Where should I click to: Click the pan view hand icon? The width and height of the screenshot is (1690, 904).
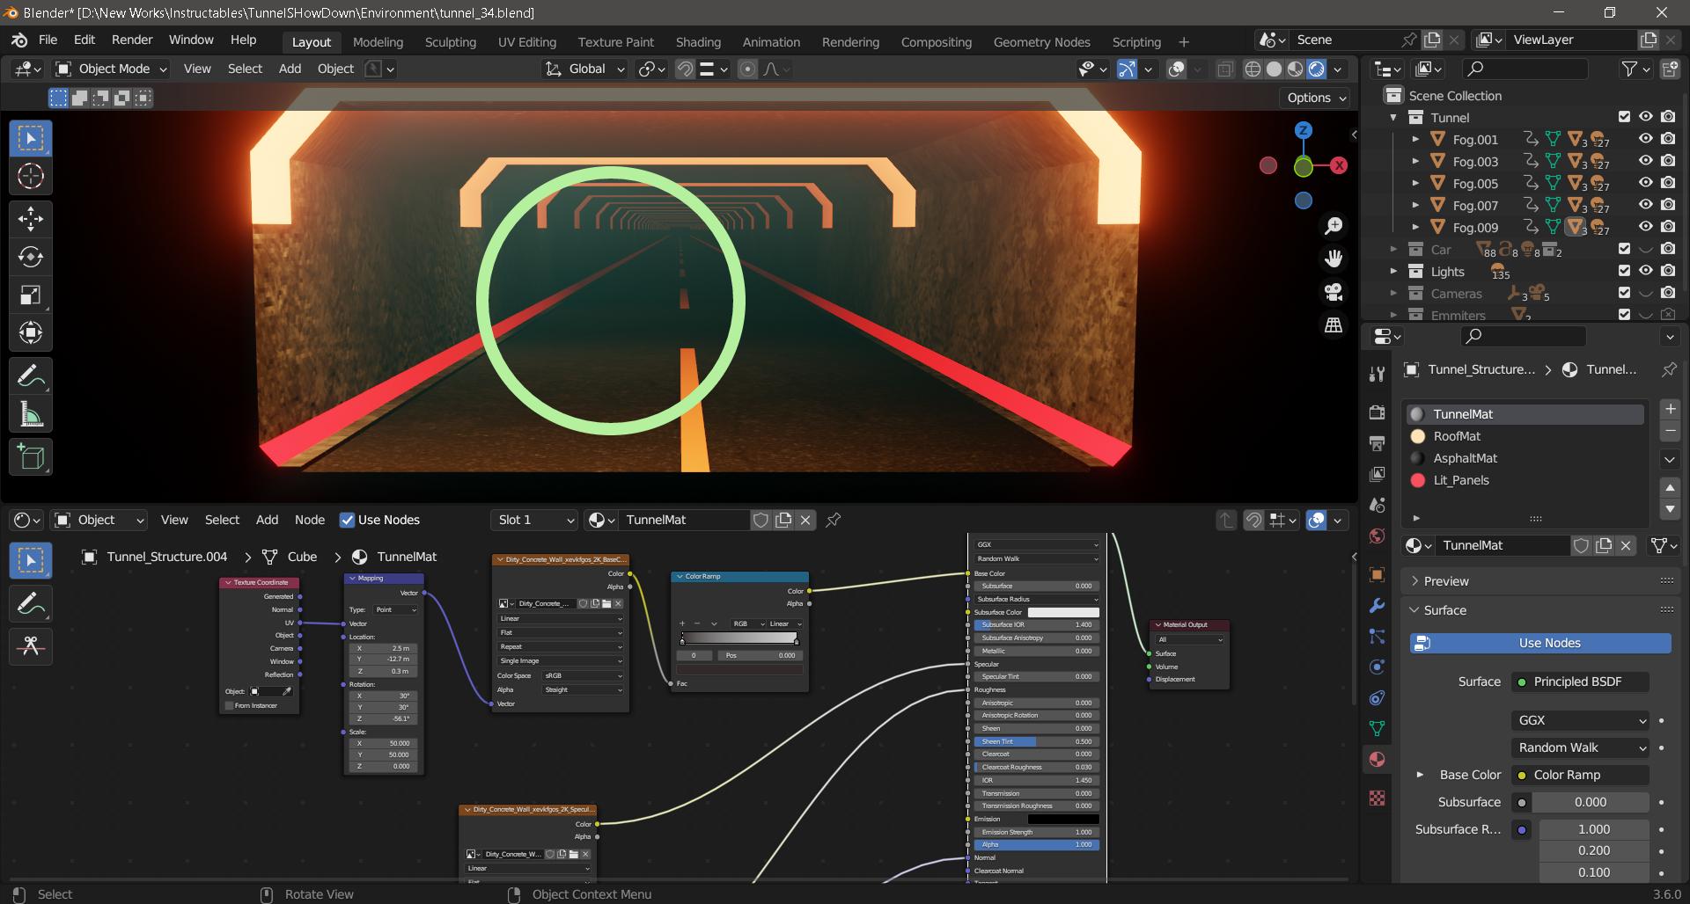coord(1334,259)
